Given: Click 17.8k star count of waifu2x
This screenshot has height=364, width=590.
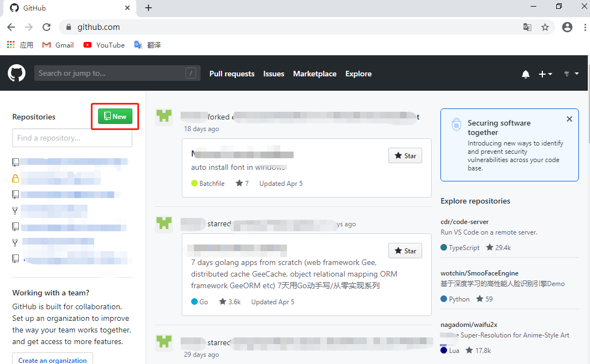Looking at the screenshot, I should (x=478, y=351).
